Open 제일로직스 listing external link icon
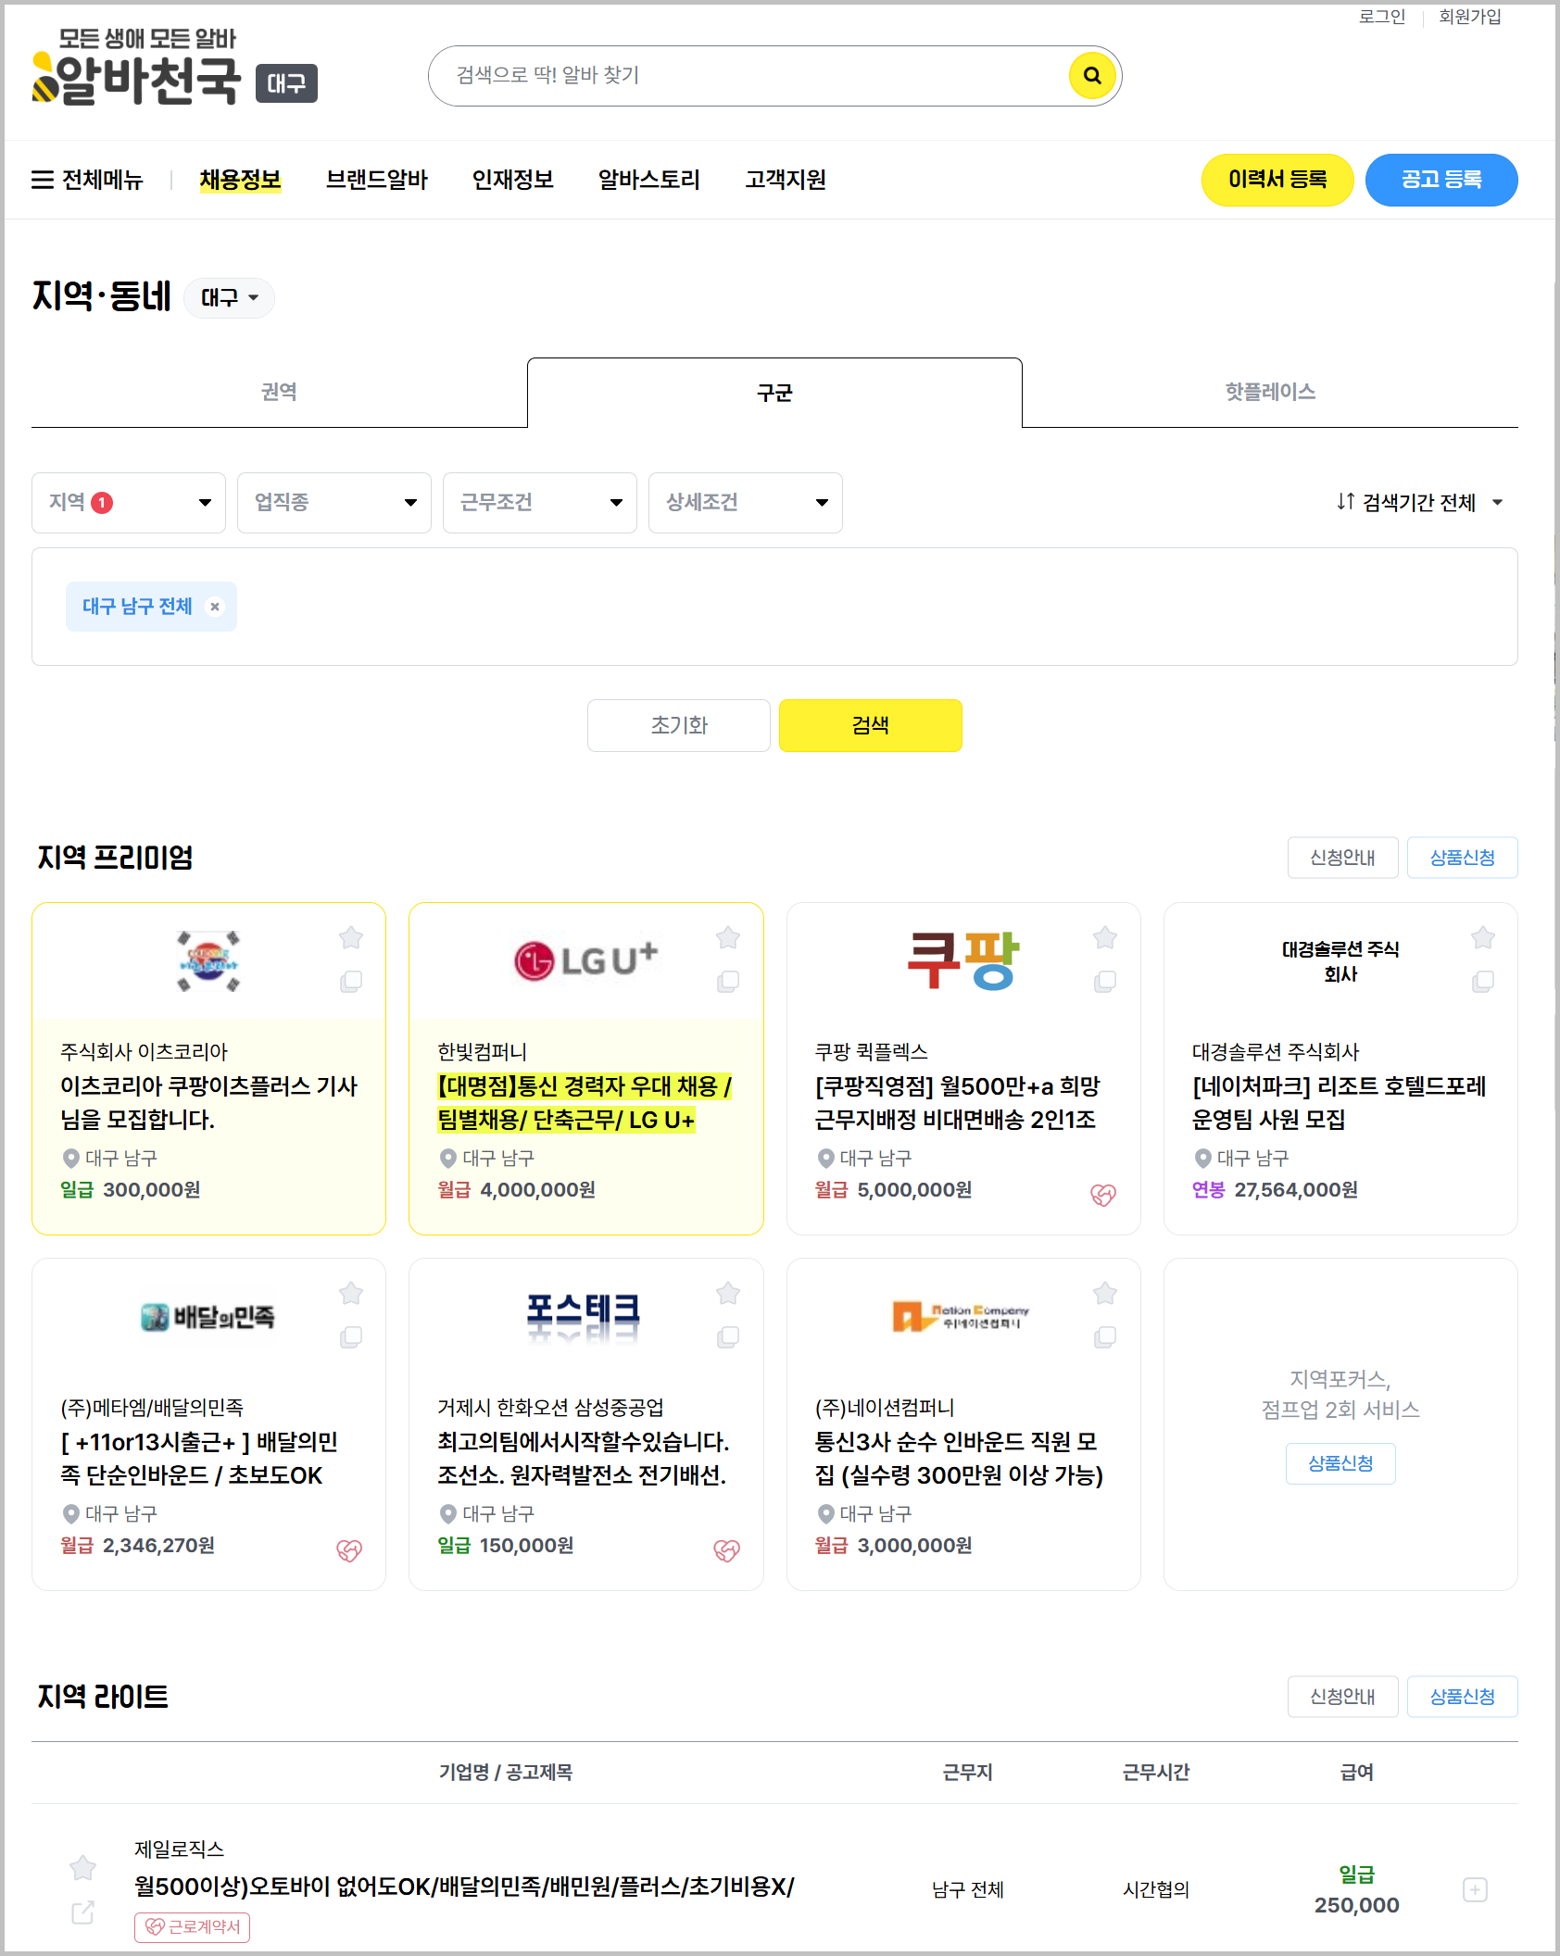1560x1956 pixels. tap(83, 1912)
